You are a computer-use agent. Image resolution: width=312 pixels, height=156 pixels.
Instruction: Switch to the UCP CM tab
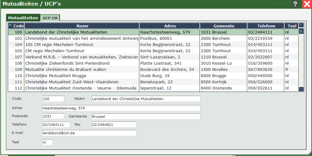50,18
